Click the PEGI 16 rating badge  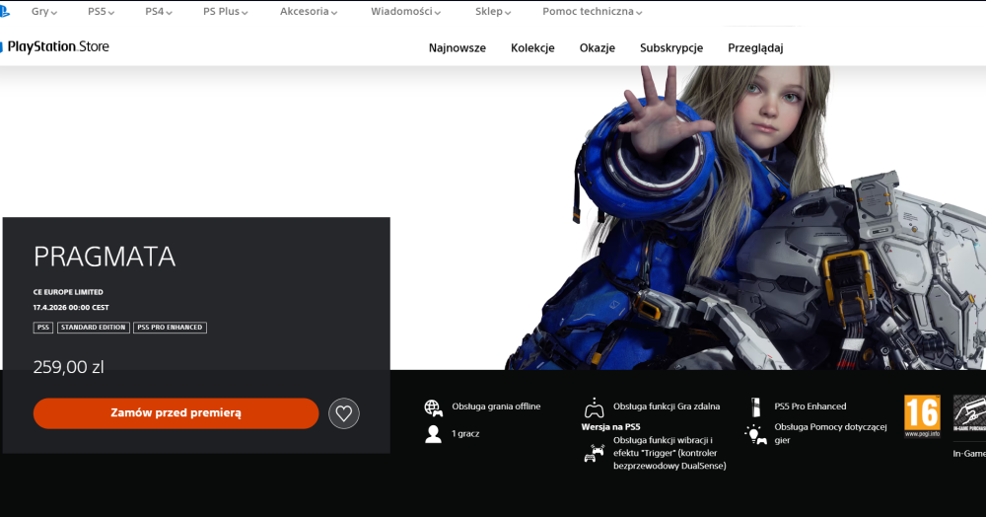[922, 415]
